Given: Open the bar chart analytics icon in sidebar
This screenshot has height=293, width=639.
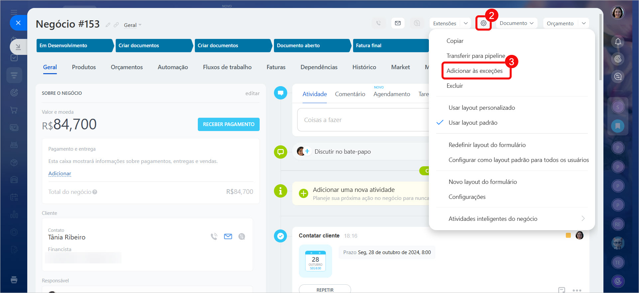Looking at the screenshot, I should pyautogui.click(x=14, y=214).
